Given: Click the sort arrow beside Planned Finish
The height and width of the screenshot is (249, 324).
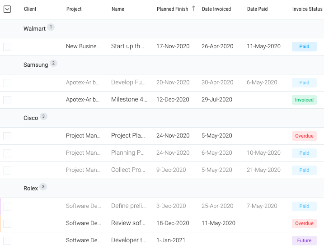Looking at the screenshot, I should pyautogui.click(x=193, y=9).
